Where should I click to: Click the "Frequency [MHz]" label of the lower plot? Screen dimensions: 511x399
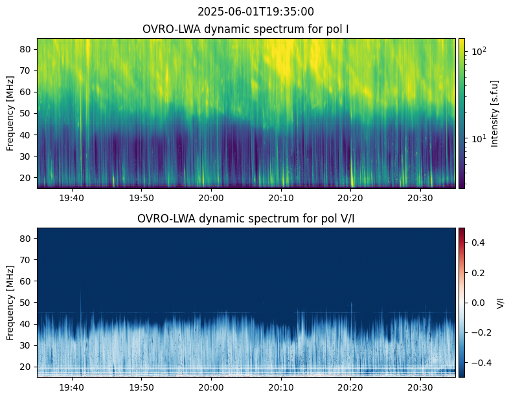pos(11,302)
